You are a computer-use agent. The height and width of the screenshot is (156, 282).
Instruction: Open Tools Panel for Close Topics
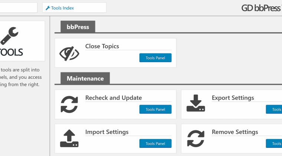click(155, 58)
